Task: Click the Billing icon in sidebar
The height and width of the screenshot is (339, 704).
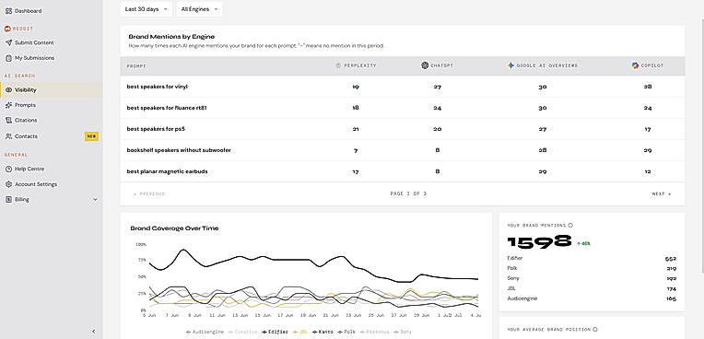Action: point(8,199)
